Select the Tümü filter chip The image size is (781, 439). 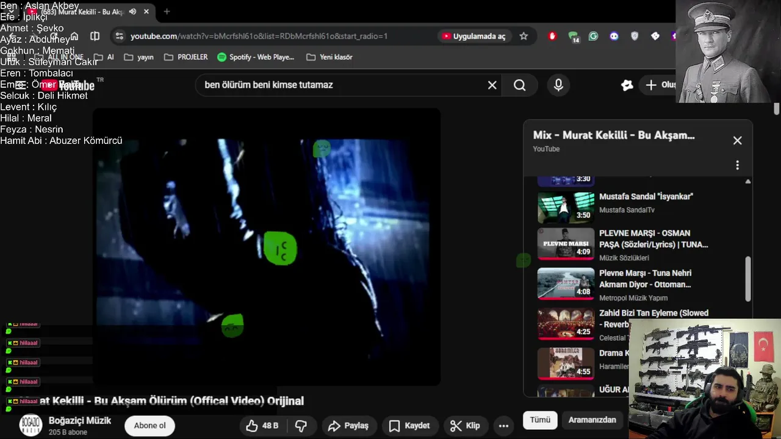540,419
